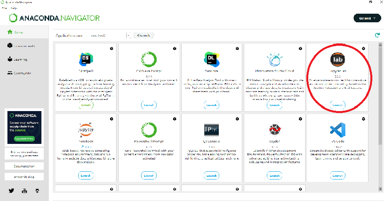Open Anaconda YouTube channel icon

click(24, 191)
